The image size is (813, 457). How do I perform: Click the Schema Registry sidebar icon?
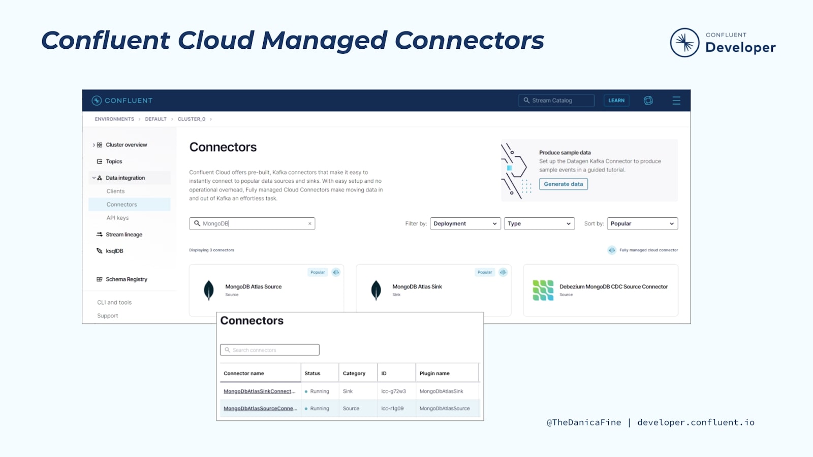[x=100, y=279]
